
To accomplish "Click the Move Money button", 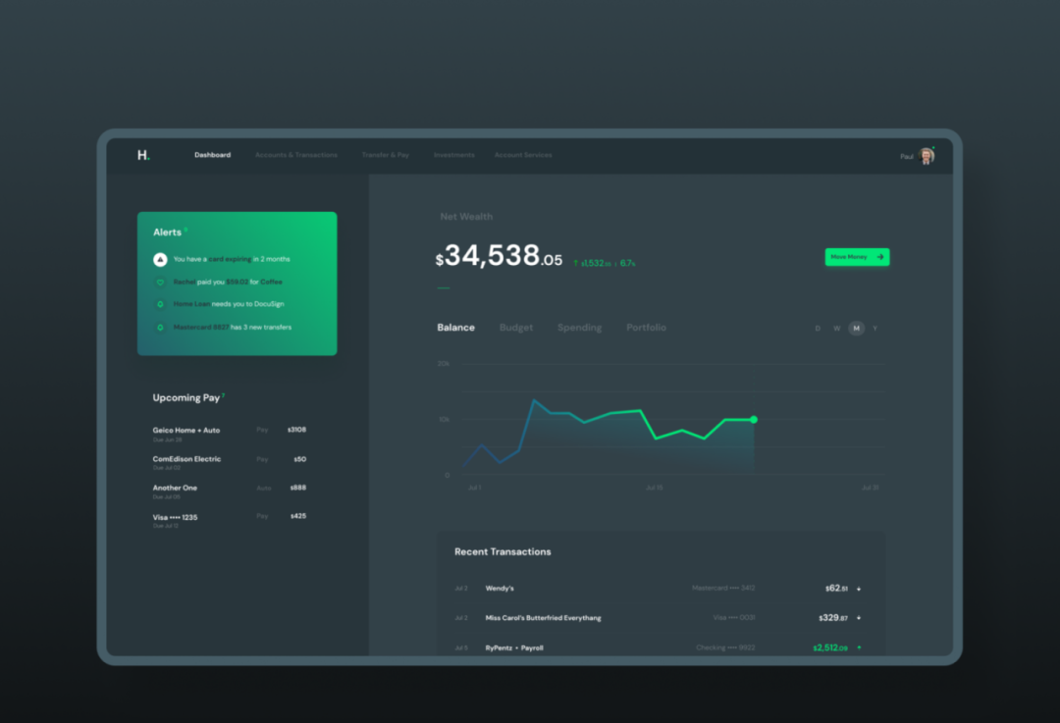I will tap(857, 257).
